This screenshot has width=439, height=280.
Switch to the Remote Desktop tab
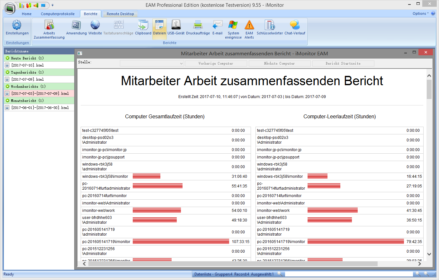pos(120,14)
